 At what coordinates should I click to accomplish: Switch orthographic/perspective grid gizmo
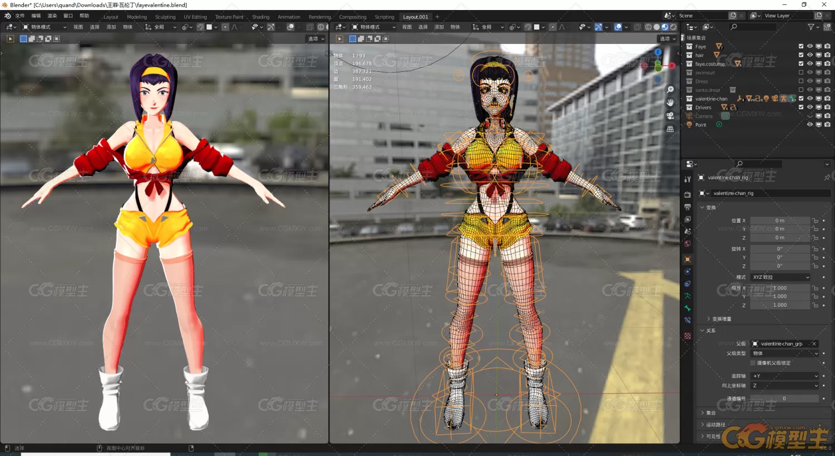click(670, 129)
